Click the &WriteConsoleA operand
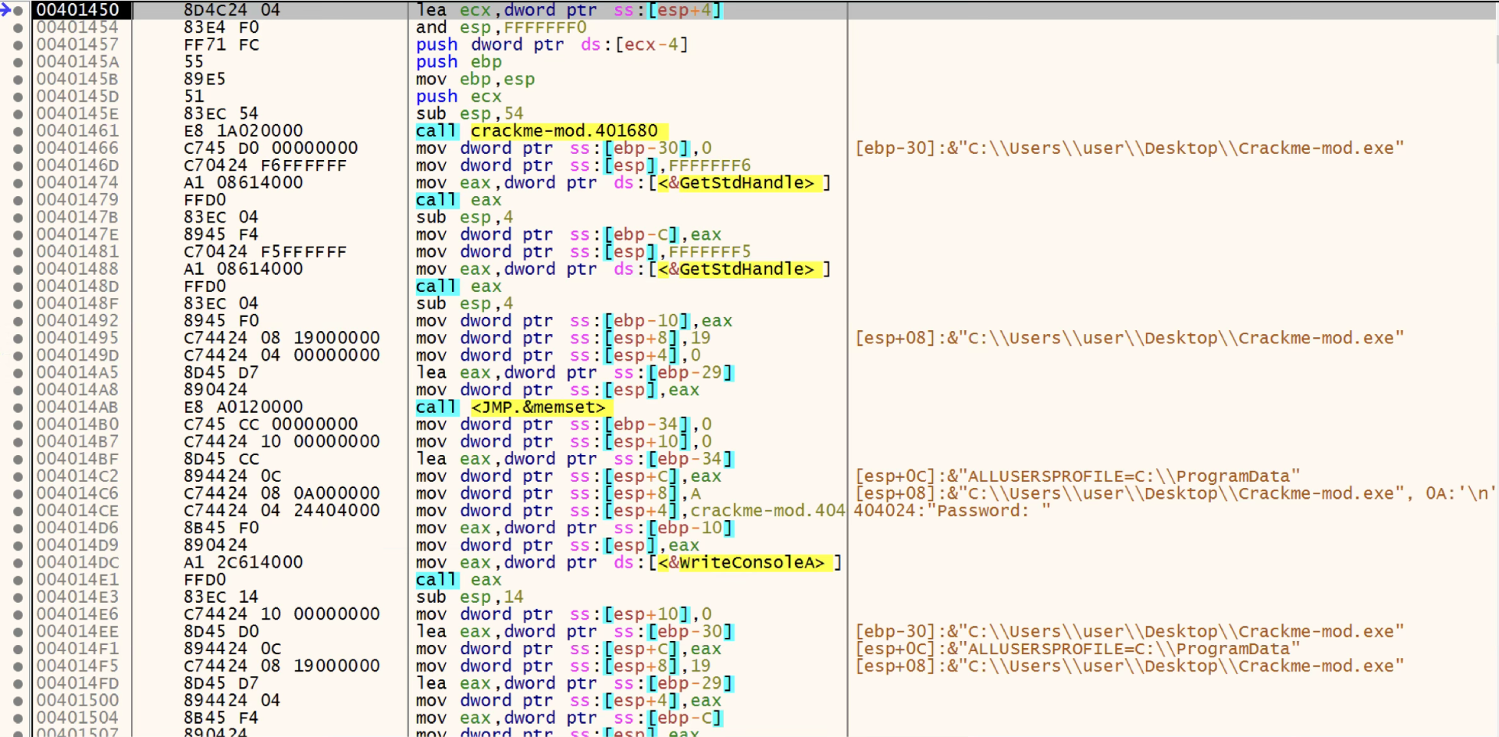Viewport: 1499px width, 737px height. point(745,562)
